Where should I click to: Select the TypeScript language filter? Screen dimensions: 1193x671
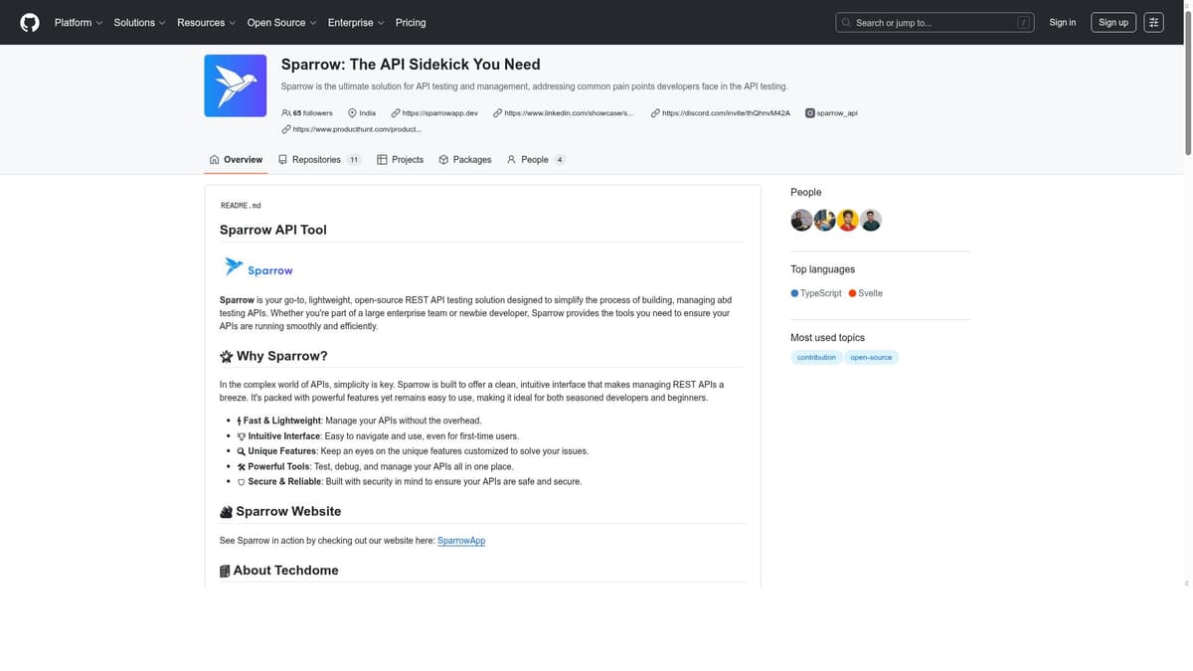point(820,293)
